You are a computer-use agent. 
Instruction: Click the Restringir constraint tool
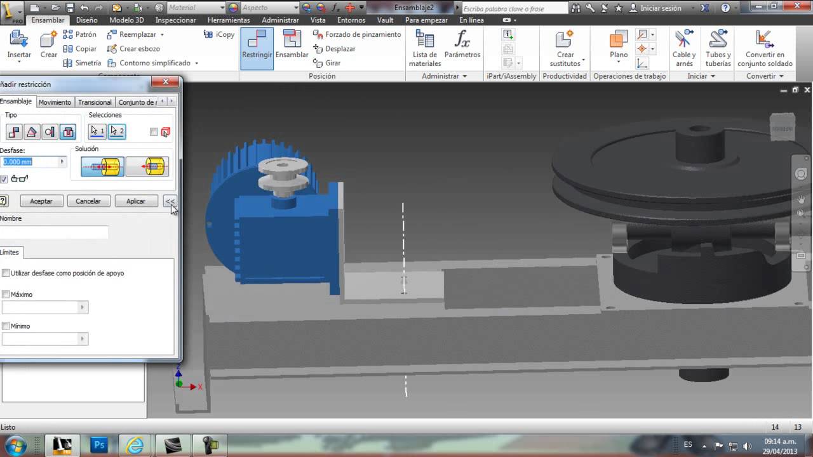[257, 45]
